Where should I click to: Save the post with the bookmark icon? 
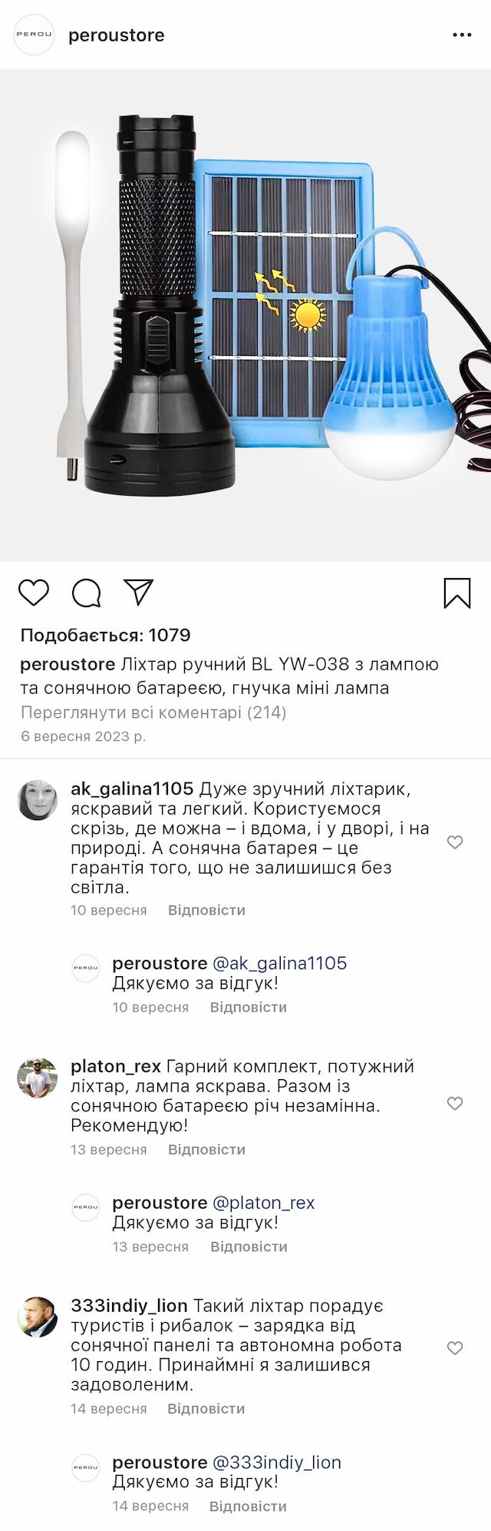(x=456, y=593)
